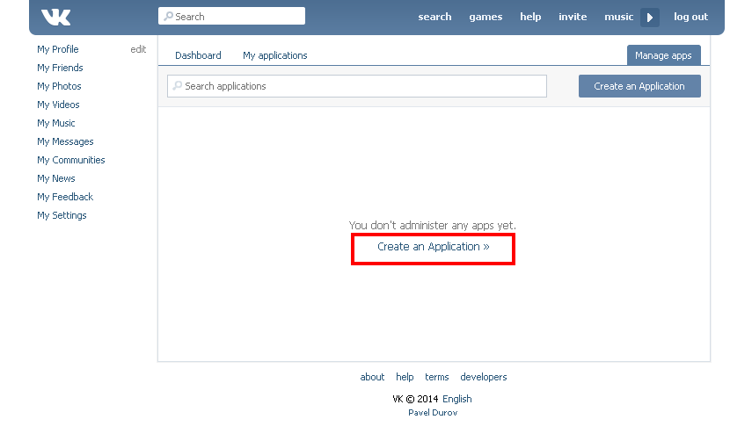This screenshot has height=441, width=752.
Task: Open the developers footer link
Action: coord(483,377)
